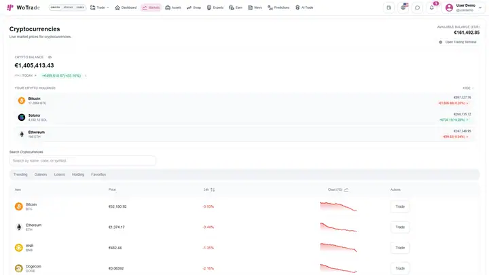Hide the crypto holdings list
The width and height of the screenshot is (489, 275).
tap(468, 88)
